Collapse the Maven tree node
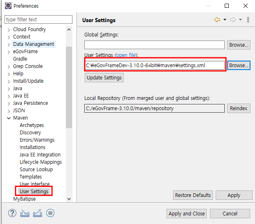The width and height of the screenshot is (255, 224). [x=9, y=118]
